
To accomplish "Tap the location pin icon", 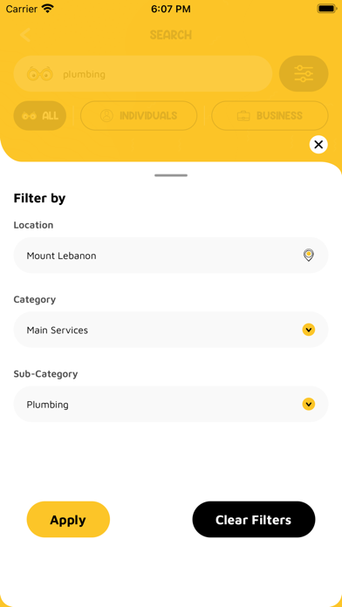I will tap(308, 256).
